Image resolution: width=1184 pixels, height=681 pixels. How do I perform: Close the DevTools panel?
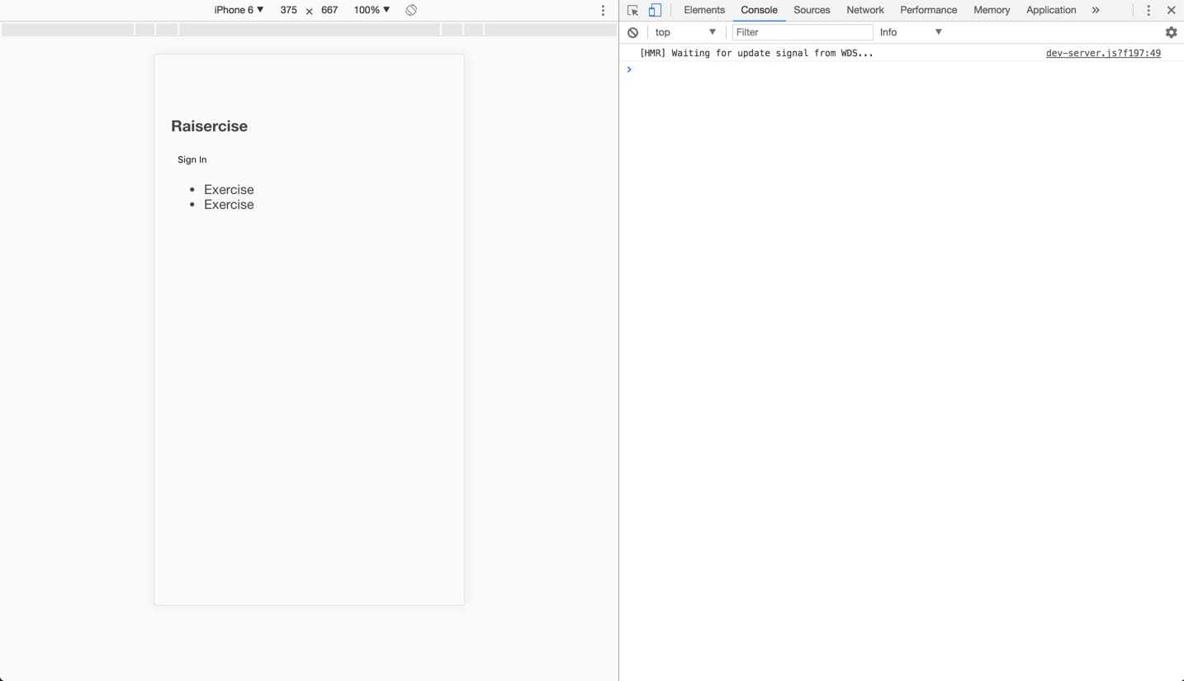pos(1171,11)
